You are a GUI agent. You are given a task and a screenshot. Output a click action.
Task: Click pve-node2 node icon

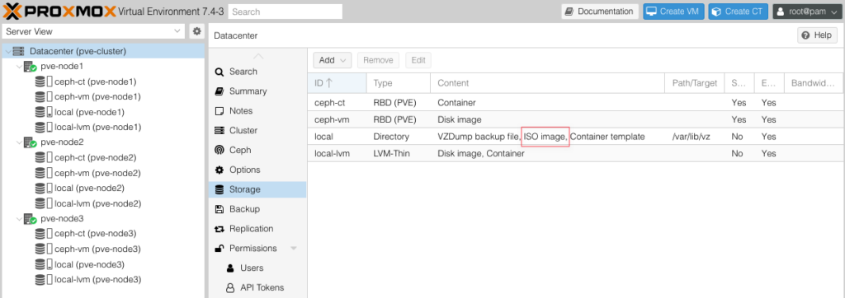(30, 143)
